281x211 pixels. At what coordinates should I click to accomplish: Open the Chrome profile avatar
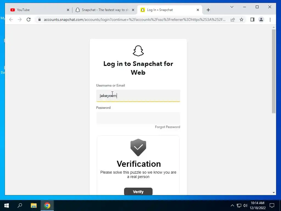[261, 20]
